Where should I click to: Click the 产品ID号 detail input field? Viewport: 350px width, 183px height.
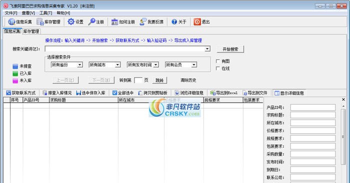point(312,107)
